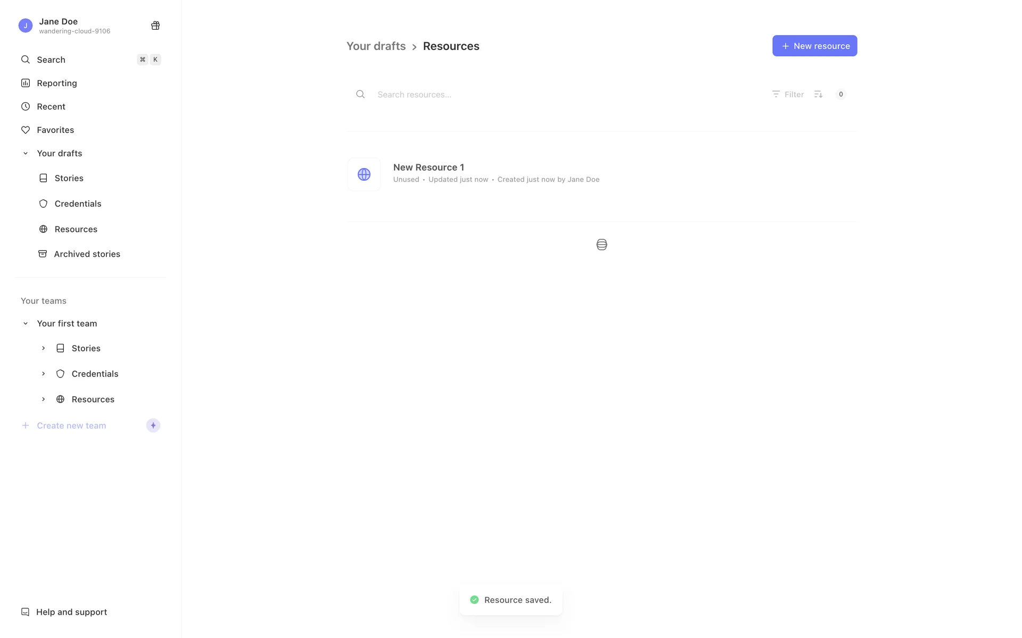Image resolution: width=1022 pixels, height=638 pixels.
Task: Click the New resource button
Action: tap(814, 46)
